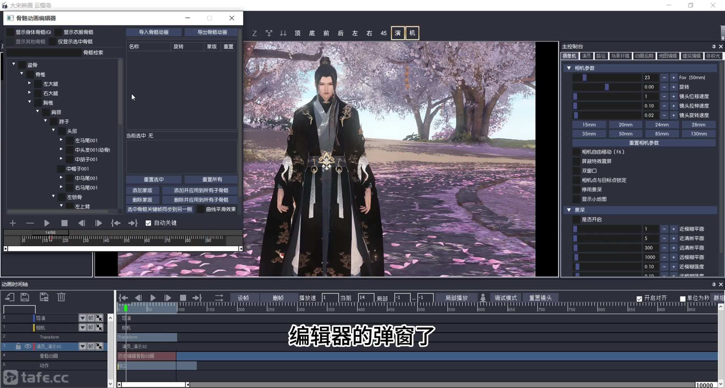Image resolution: width=725 pixels, height=388 pixels.
Task: Open dropdown arrow on 相机 track
Action: [x=82, y=327]
